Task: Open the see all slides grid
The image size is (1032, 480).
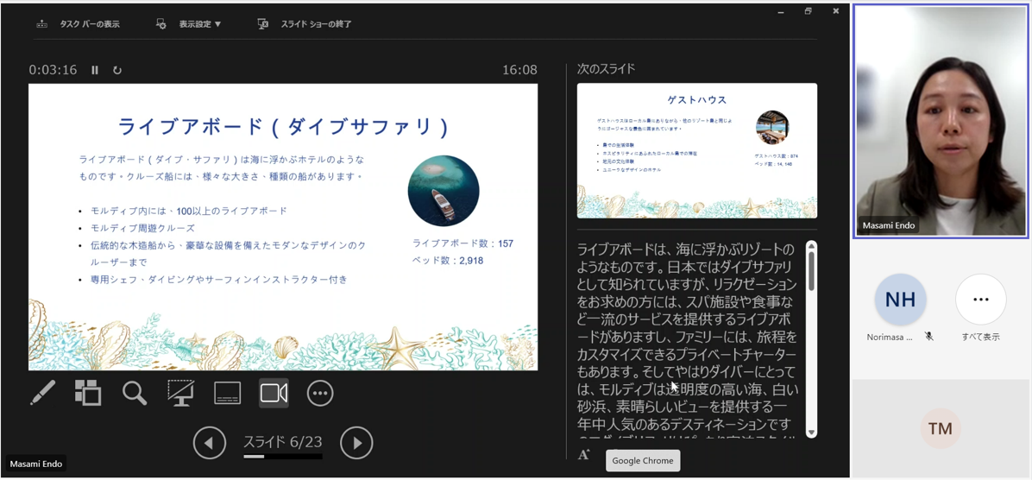Action: click(88, 393)
